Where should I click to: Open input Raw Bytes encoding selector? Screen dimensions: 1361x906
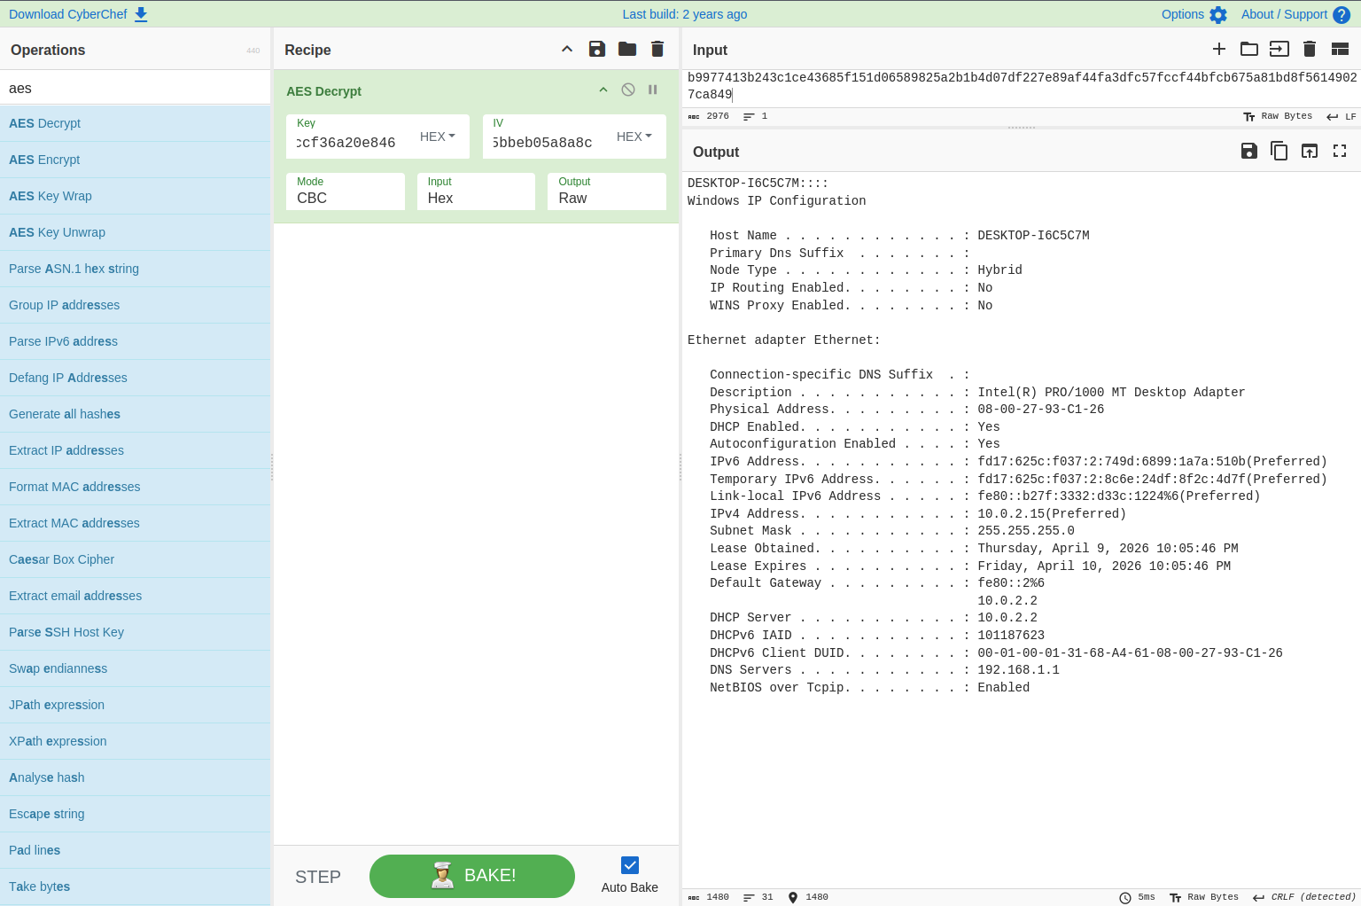[x=1278, y=116]
